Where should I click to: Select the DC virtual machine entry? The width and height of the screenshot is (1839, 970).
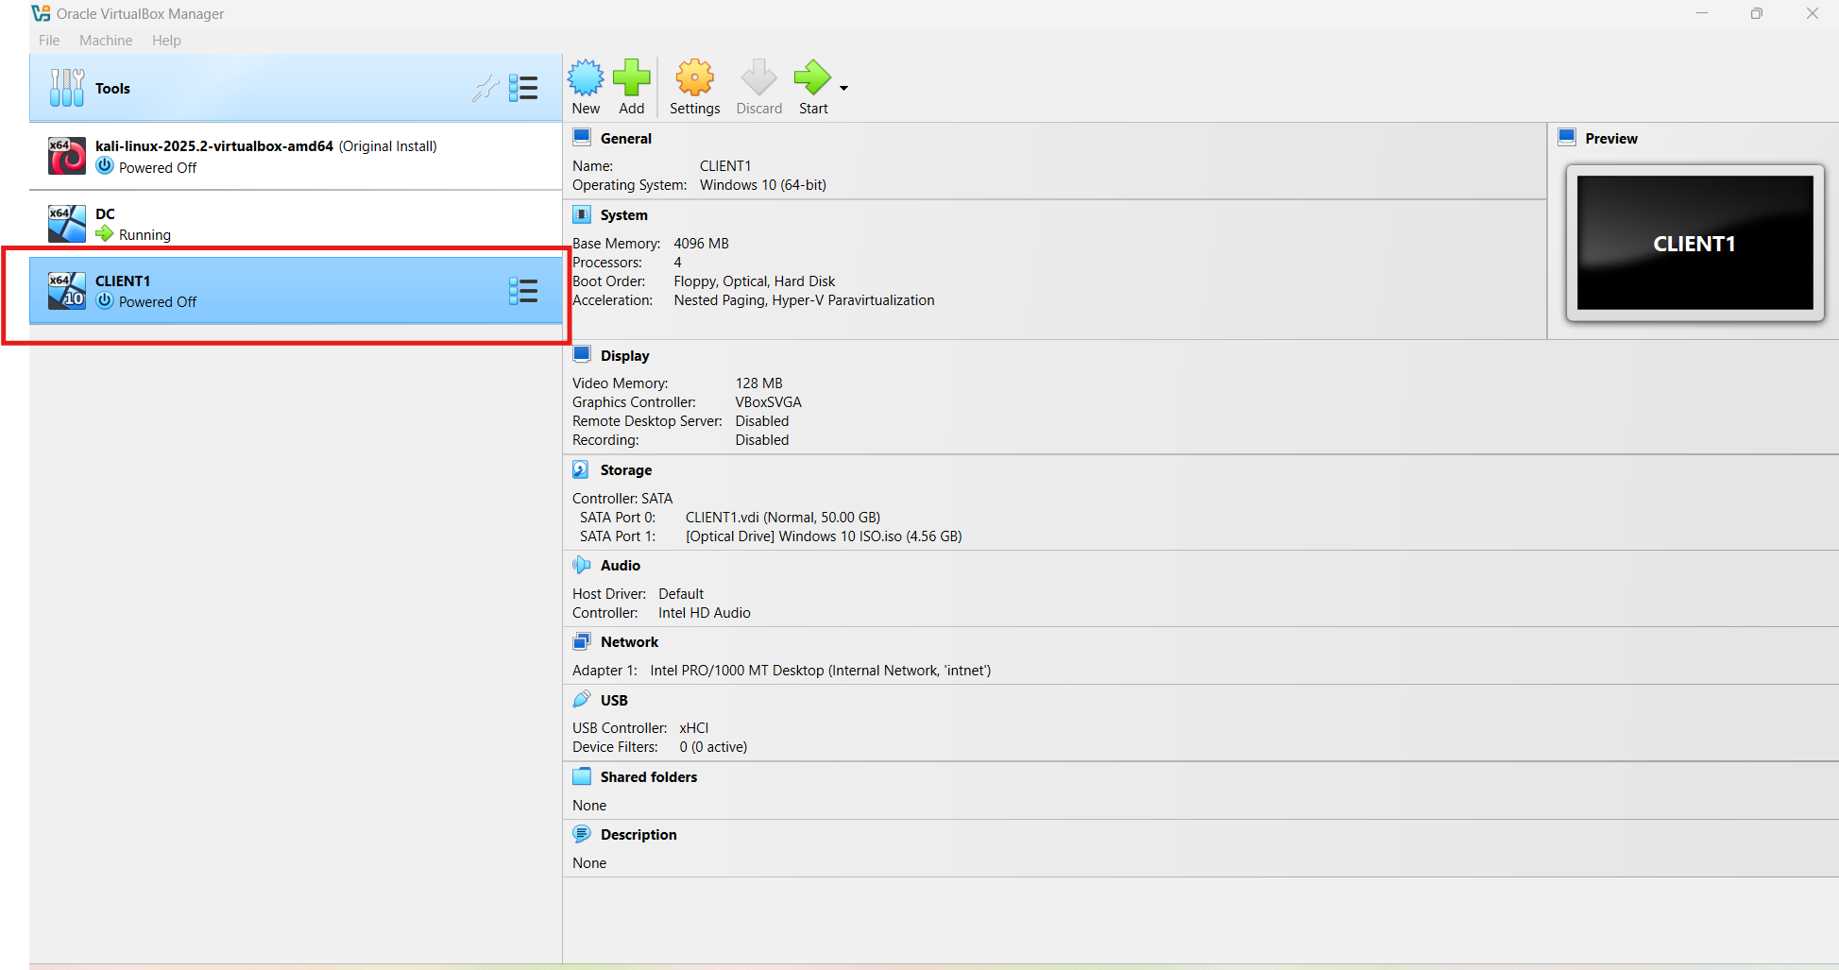tap(296, 224)
